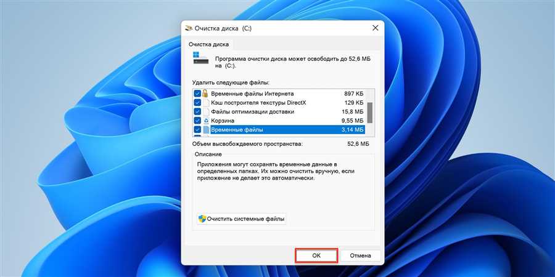The height and width of the screenshot is (277, 555).
Task: Click the Очистить системные файлы button
Action: coord(241,219)
